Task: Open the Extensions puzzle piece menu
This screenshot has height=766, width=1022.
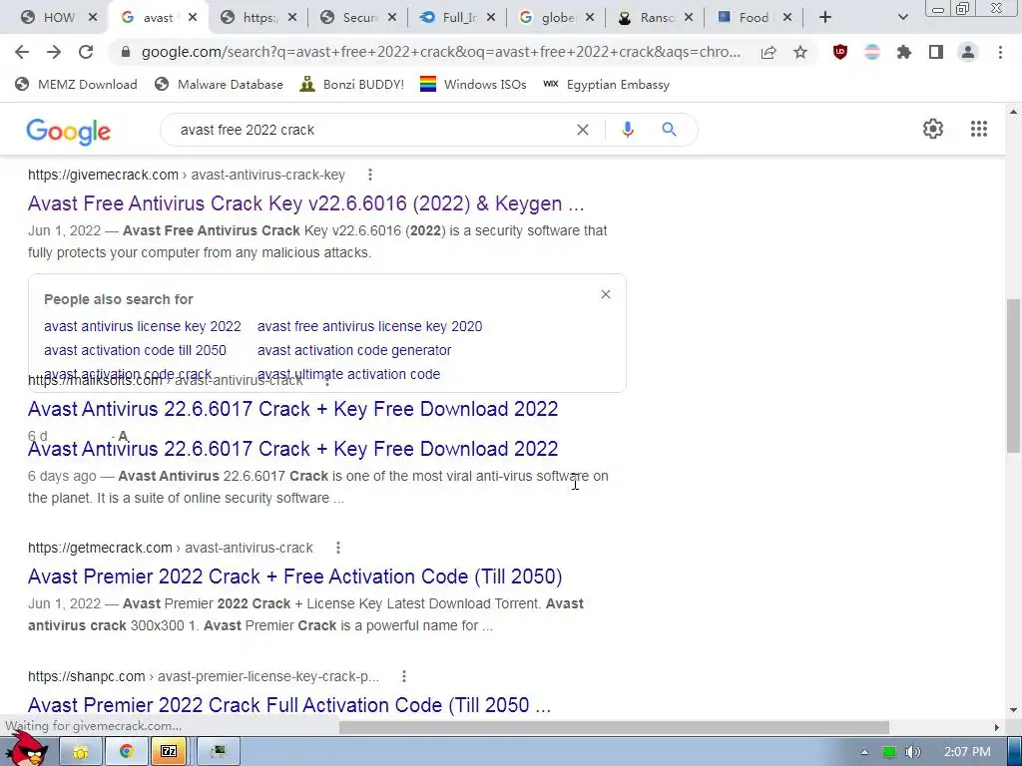Action: (x=904, y=52)
